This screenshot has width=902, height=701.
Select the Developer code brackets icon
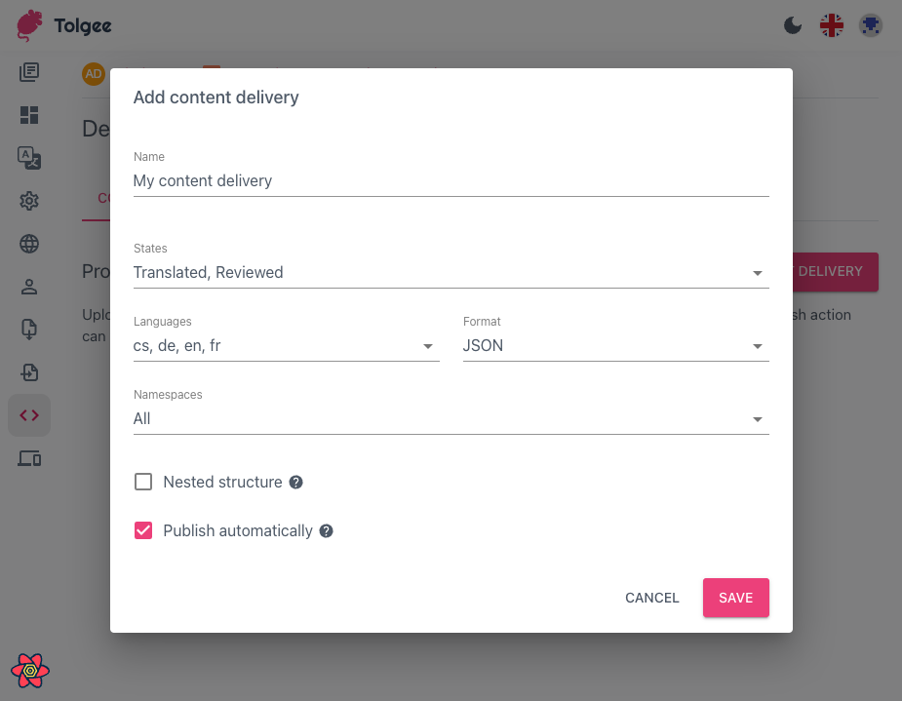pyautogui.click(x=29, y=414)
